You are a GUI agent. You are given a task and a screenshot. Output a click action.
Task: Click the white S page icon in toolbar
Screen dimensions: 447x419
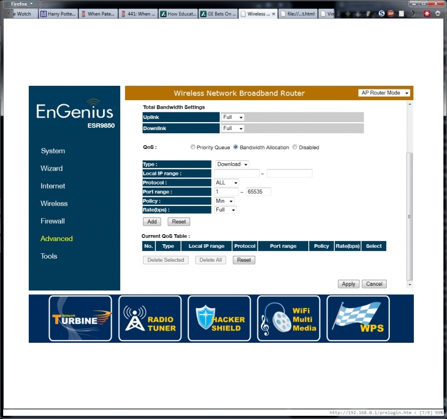[x=402, y=13]
